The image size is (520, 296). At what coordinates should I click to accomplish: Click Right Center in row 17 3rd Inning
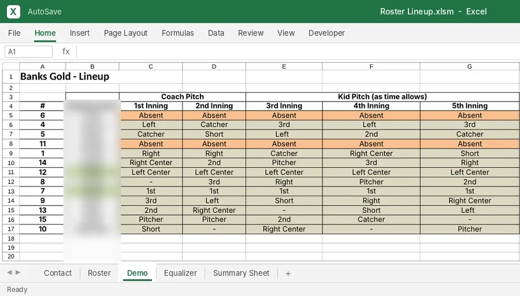284,229
